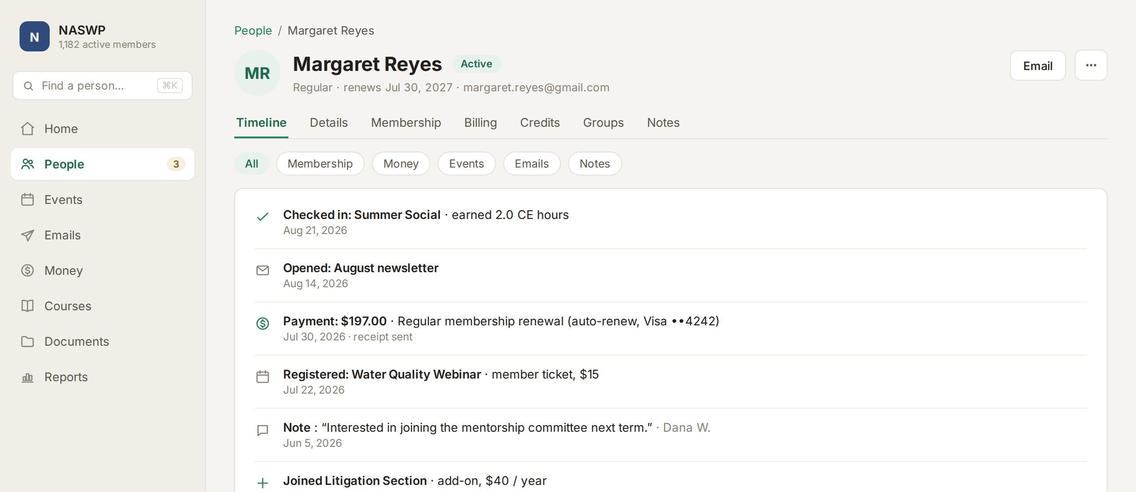Click the Summer Social check-in checkmark icon
The height and width of the screenshot is (492, 1136).
pos(263,217)
